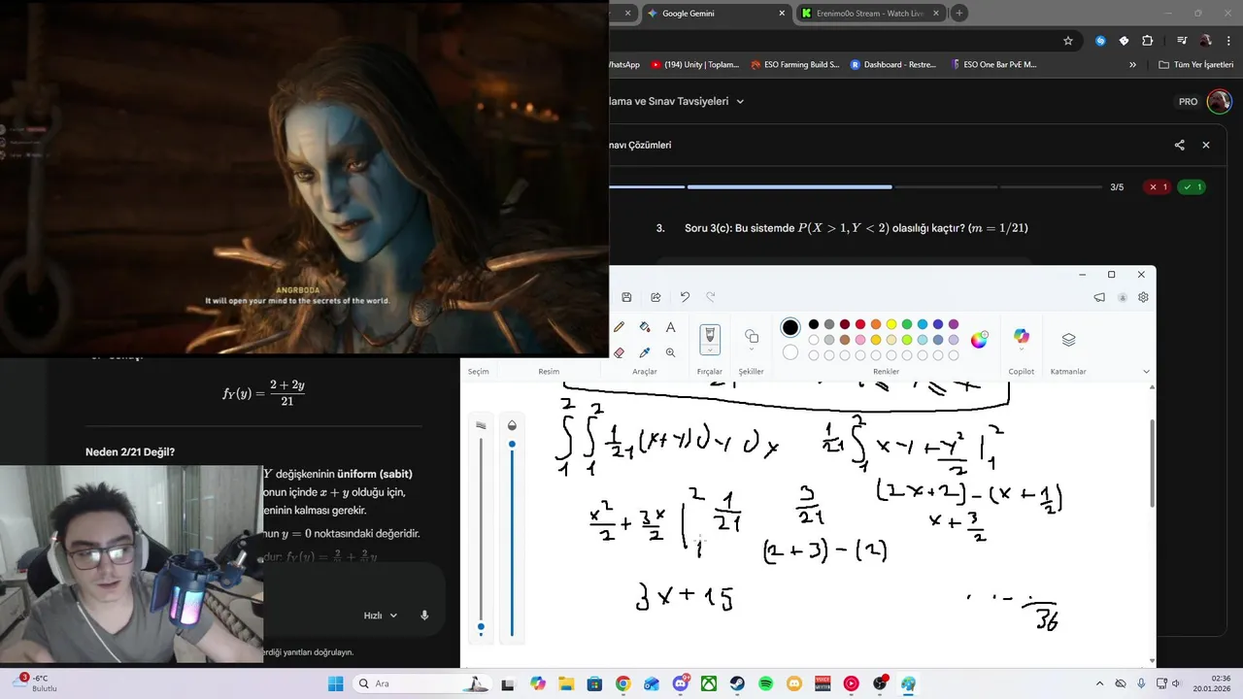Open Discord from the taskbar
The height and width of the screenshot is (699, 1243).
coord(681,683)
